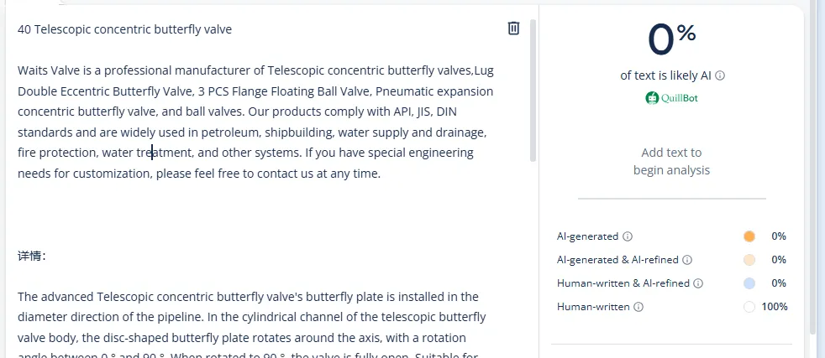Click 'Add text to begin analysis' message
Screen dimensions: 825x358
pos(671,161)
